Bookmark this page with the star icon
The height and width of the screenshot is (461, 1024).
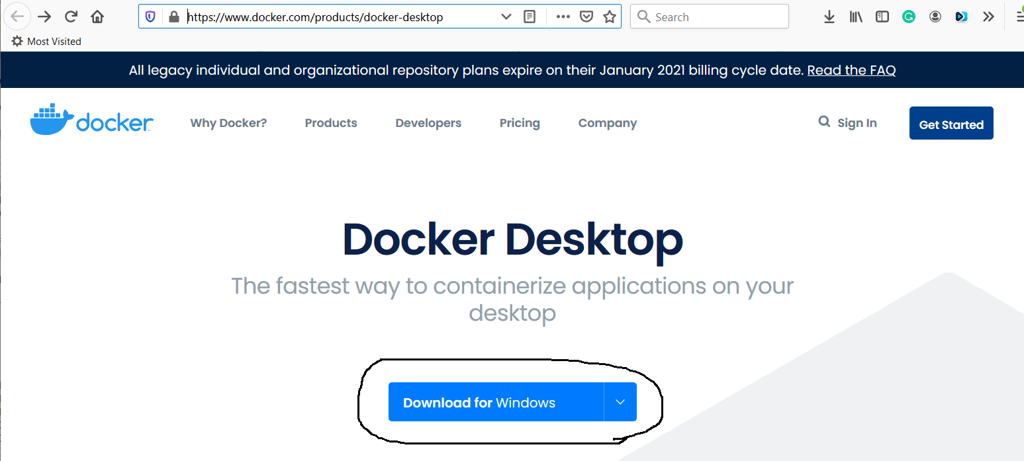coord(610,17)
